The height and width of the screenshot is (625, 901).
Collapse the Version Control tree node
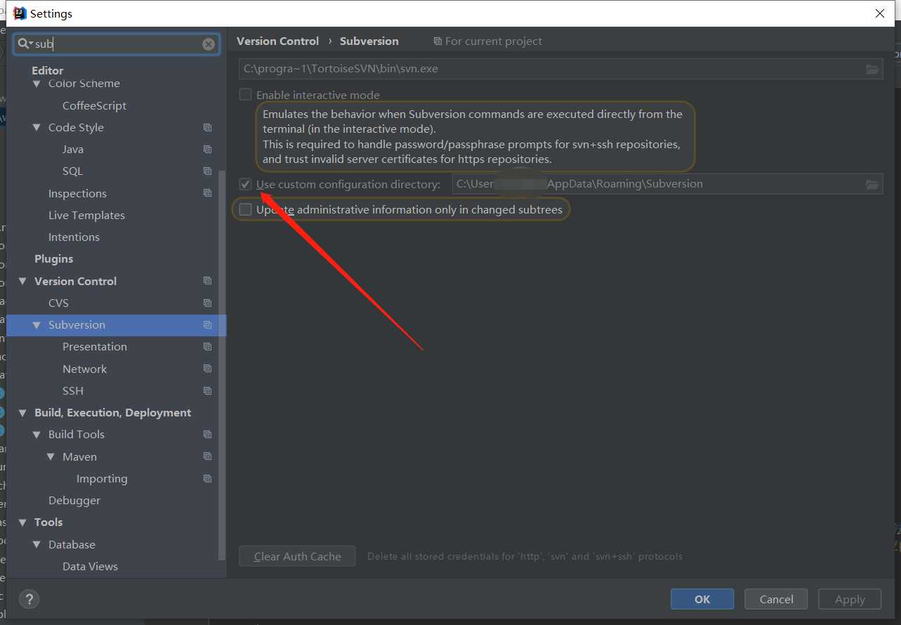pos(22,282)
